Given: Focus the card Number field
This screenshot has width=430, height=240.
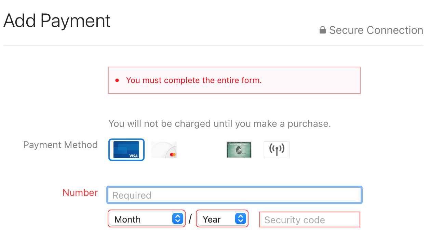Looking at the screenshot, I should click(234, 195).
